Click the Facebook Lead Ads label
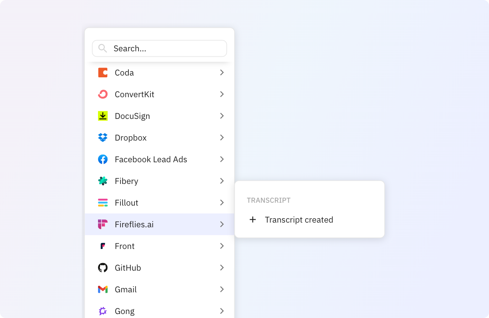The image size is (489, 318). (151, 159)
